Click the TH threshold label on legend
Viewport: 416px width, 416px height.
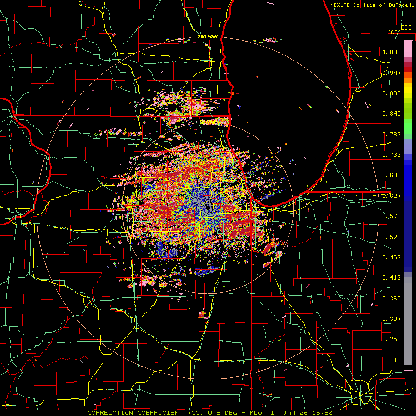(397, 360)
